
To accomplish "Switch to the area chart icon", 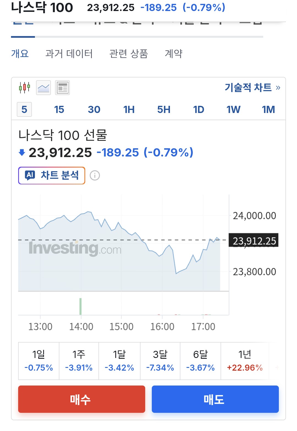I will click(43, 88).
